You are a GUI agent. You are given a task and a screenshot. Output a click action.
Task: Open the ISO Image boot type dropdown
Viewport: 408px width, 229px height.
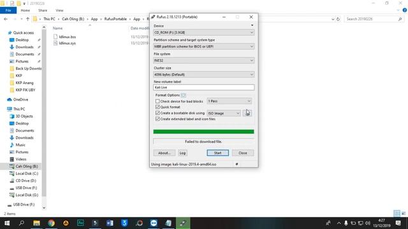[x=224, y=113]
